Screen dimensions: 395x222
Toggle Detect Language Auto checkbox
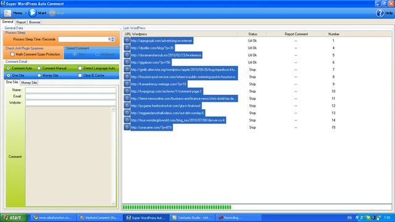point(80,68)
